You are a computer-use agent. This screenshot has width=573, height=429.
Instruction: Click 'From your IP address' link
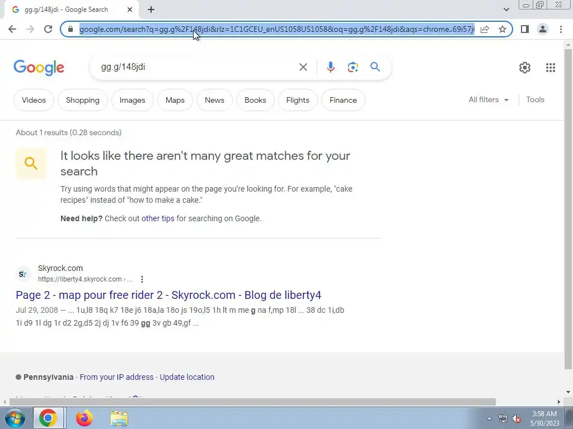[x=116, y=377]
